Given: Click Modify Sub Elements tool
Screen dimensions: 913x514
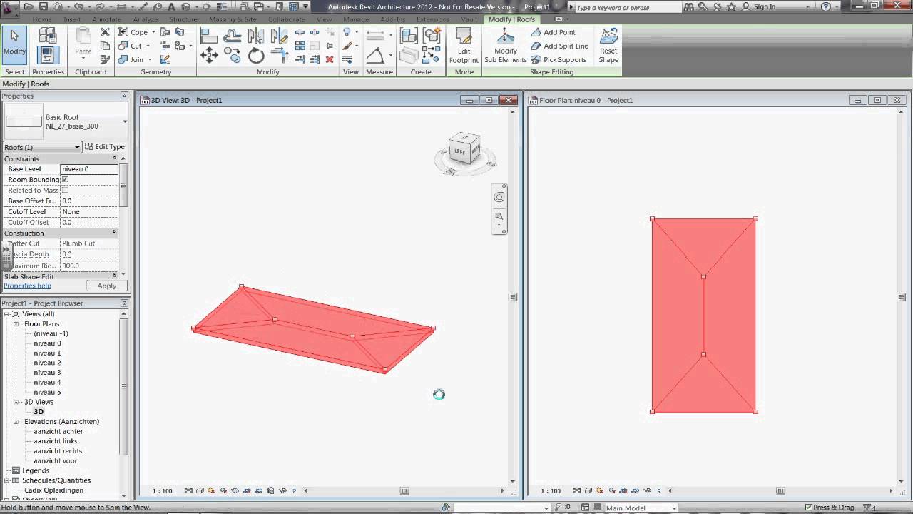Looking at the screenshot, I should [x=505, y=46].
